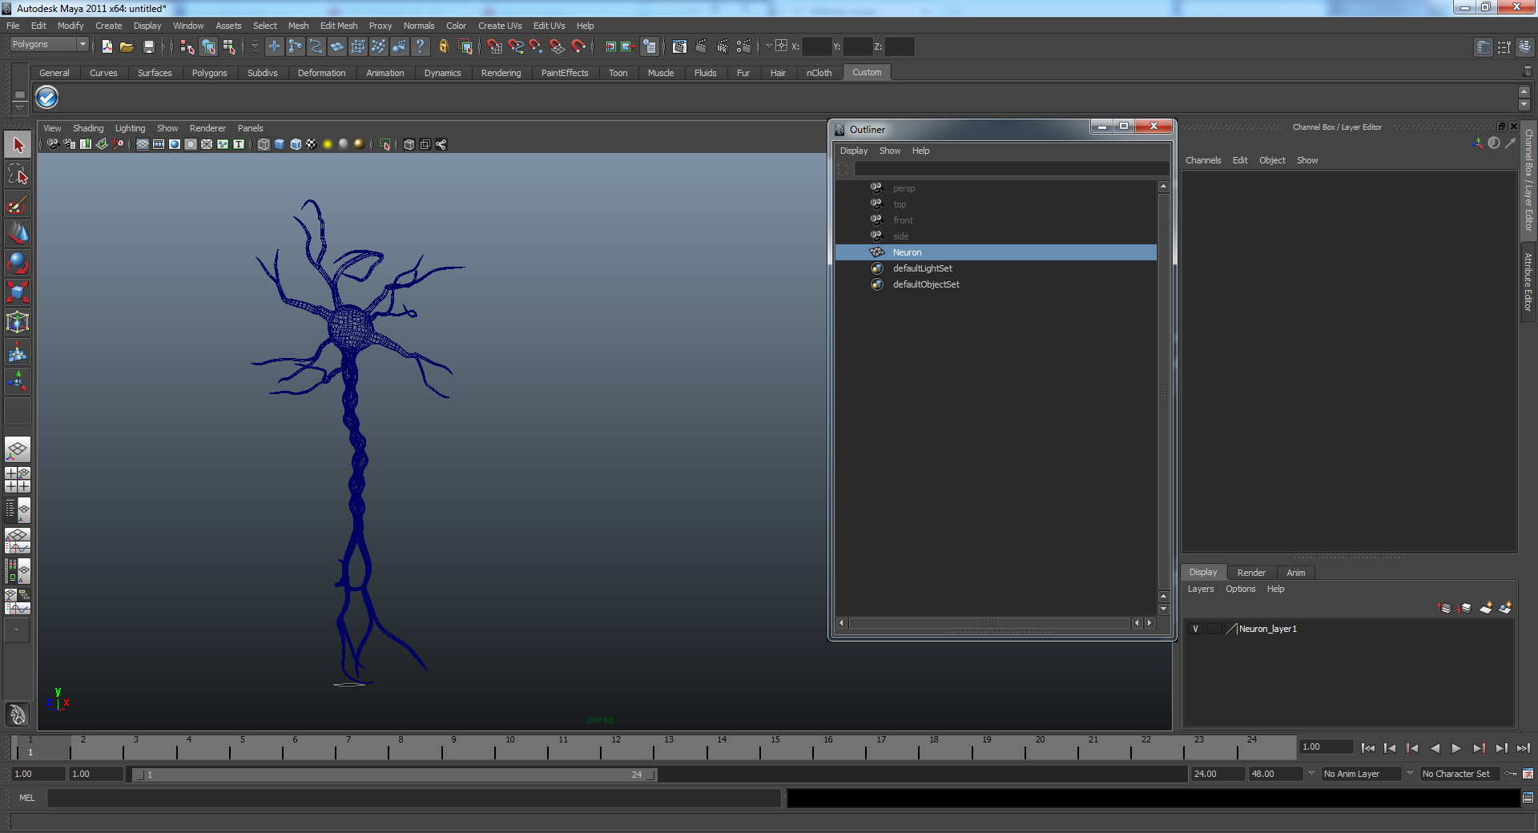Switch to the Polygons shelf tab
This screenshot has width=1538, height=833.
point(209,73)
